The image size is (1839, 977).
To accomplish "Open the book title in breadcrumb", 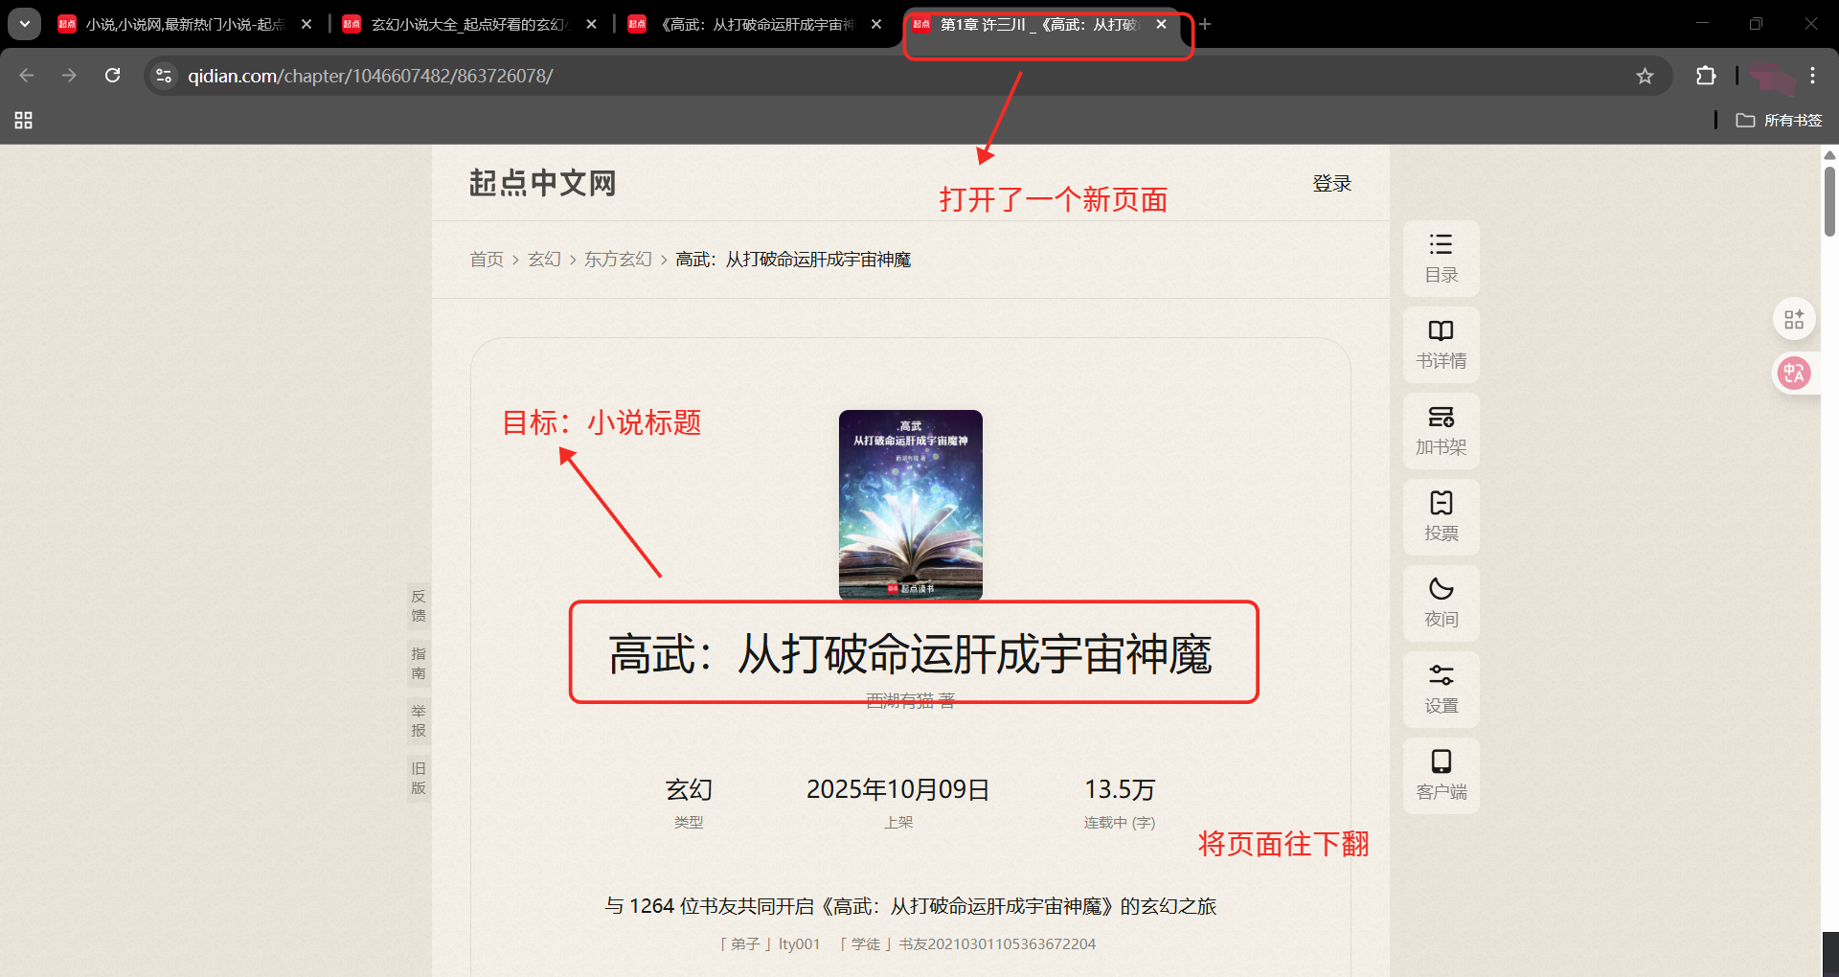I will click(793, 260).
